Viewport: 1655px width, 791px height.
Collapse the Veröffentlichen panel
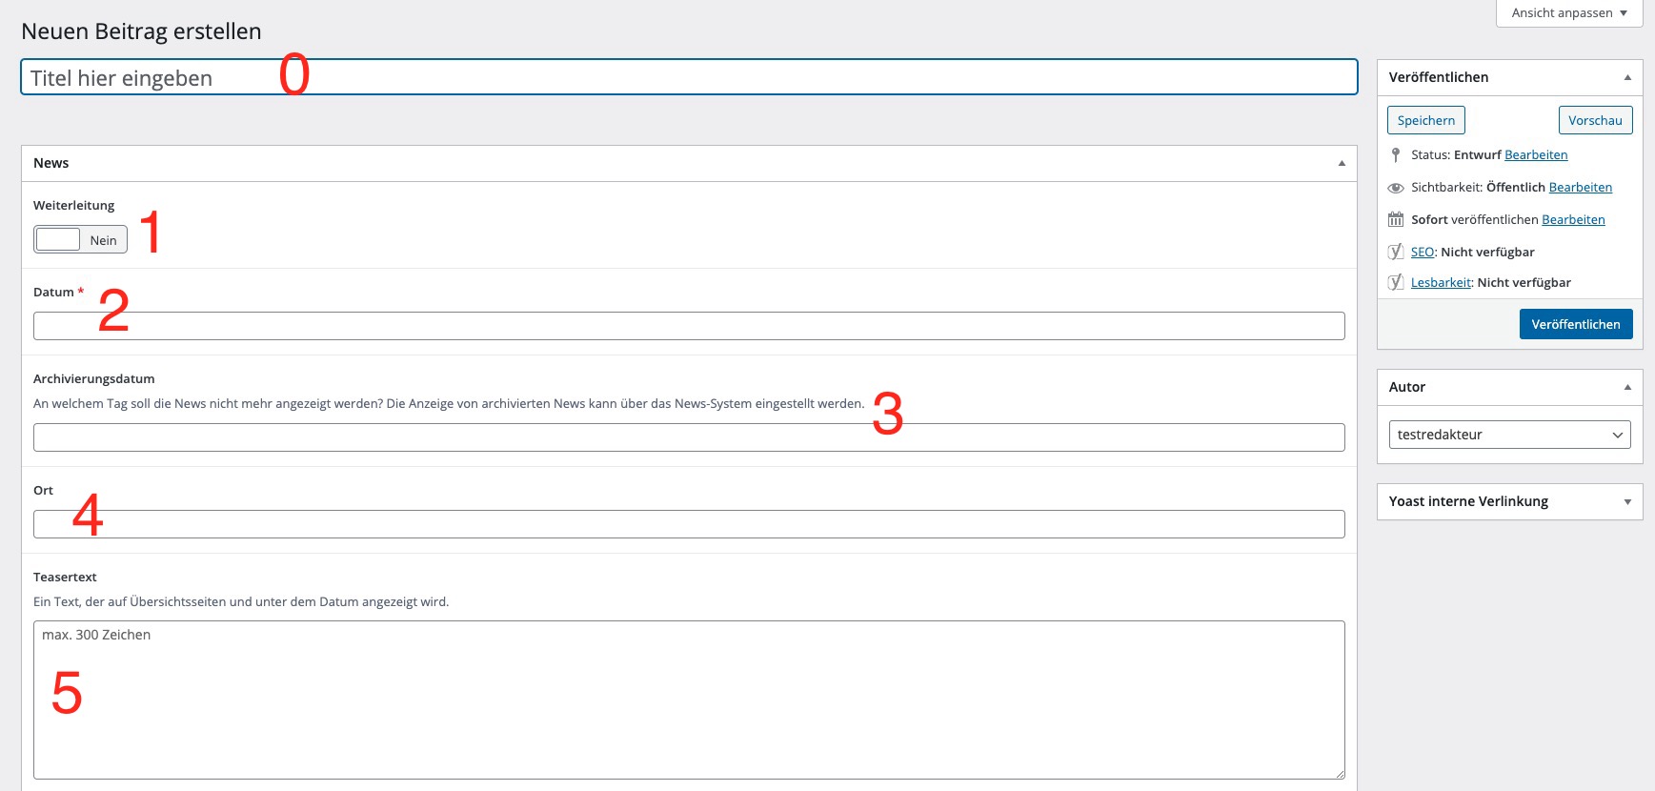coord(1627,77)
